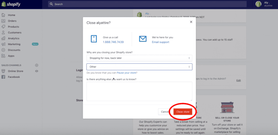Click the Email support link

click(x=160, y=42)
